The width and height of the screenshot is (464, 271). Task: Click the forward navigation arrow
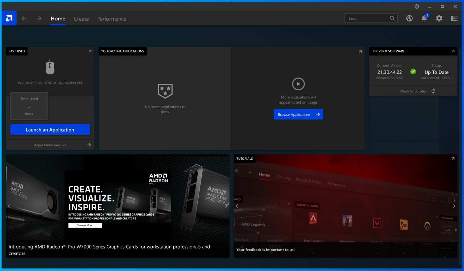pyautogui.click(x=39, y=18)
